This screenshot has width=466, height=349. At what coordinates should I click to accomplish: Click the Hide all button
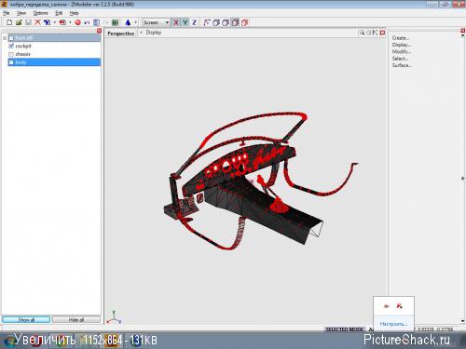click(x=76, y=319)
